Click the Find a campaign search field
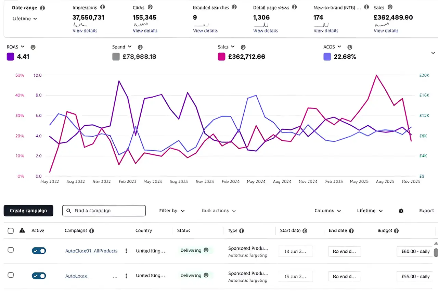The height and width of the screenshot is (291, 438). [104, 211]
